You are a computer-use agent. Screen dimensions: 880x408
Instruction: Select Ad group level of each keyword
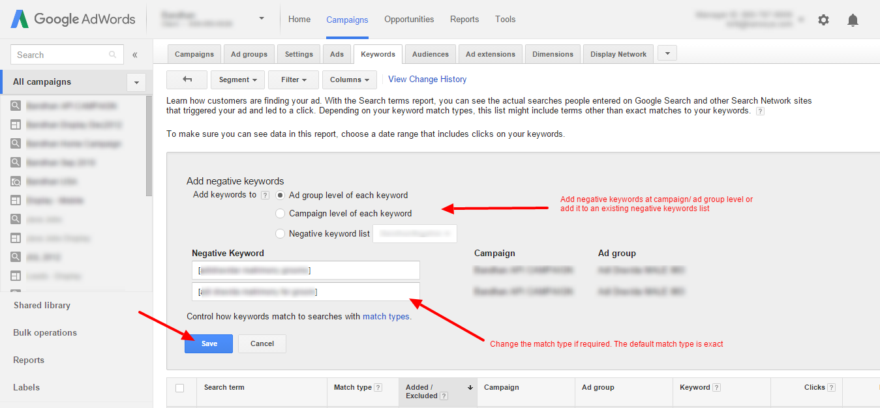coord(281,195)
